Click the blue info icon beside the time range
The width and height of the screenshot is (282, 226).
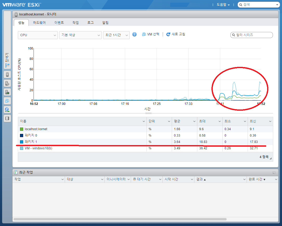(x=134, y=34)
